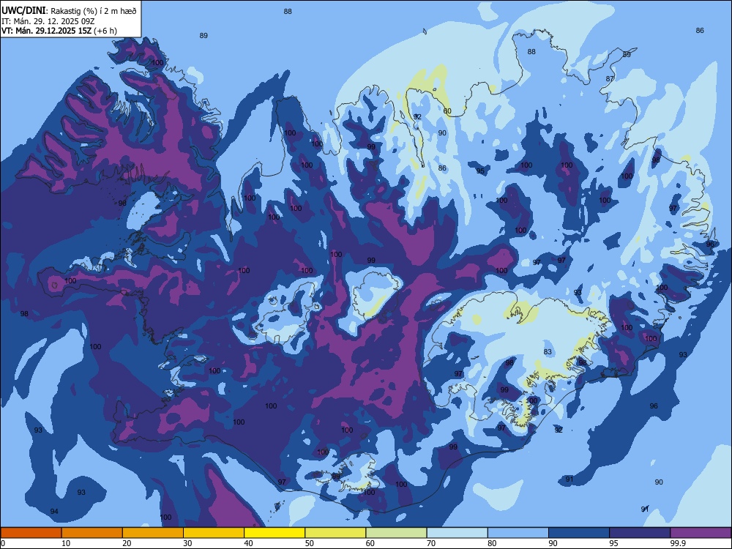This screenshot has height=549, width=732.
Task: Click the 70–80 pale blue legend swatch
Action: [457, 533]
